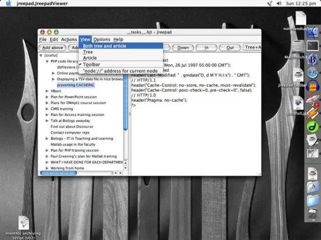Launch Terminal from the dock

point(312,46)
